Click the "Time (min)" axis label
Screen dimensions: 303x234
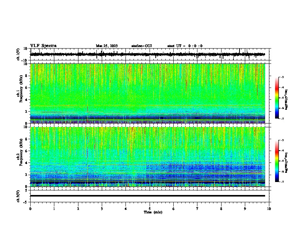click(153, 212)
